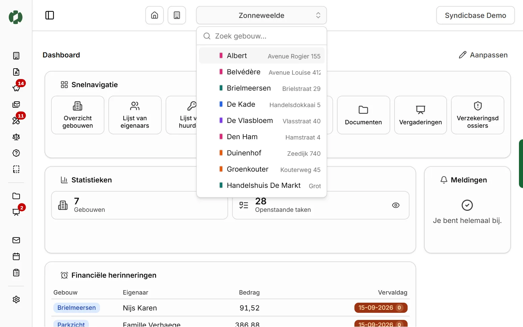Click the Syndicbase logo

click(16, 17)
